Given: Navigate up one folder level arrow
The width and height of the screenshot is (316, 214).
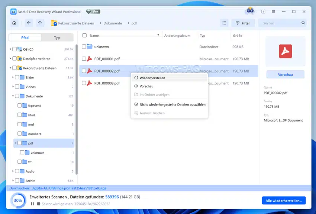Looking at the screenshot, I should tap(40, 23).
